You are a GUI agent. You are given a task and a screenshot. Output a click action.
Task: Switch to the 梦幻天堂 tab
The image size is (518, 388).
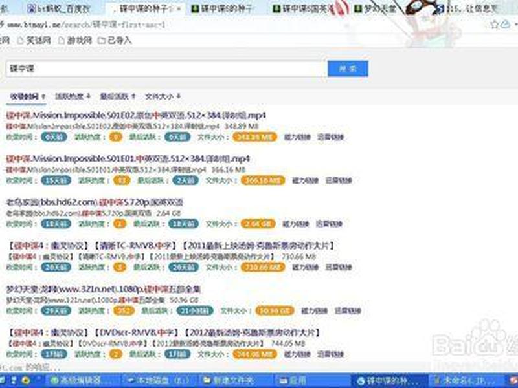point(376,8)
